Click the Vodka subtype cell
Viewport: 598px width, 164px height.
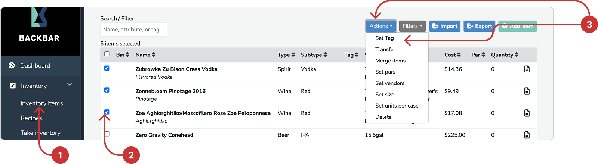pos(308,69)
